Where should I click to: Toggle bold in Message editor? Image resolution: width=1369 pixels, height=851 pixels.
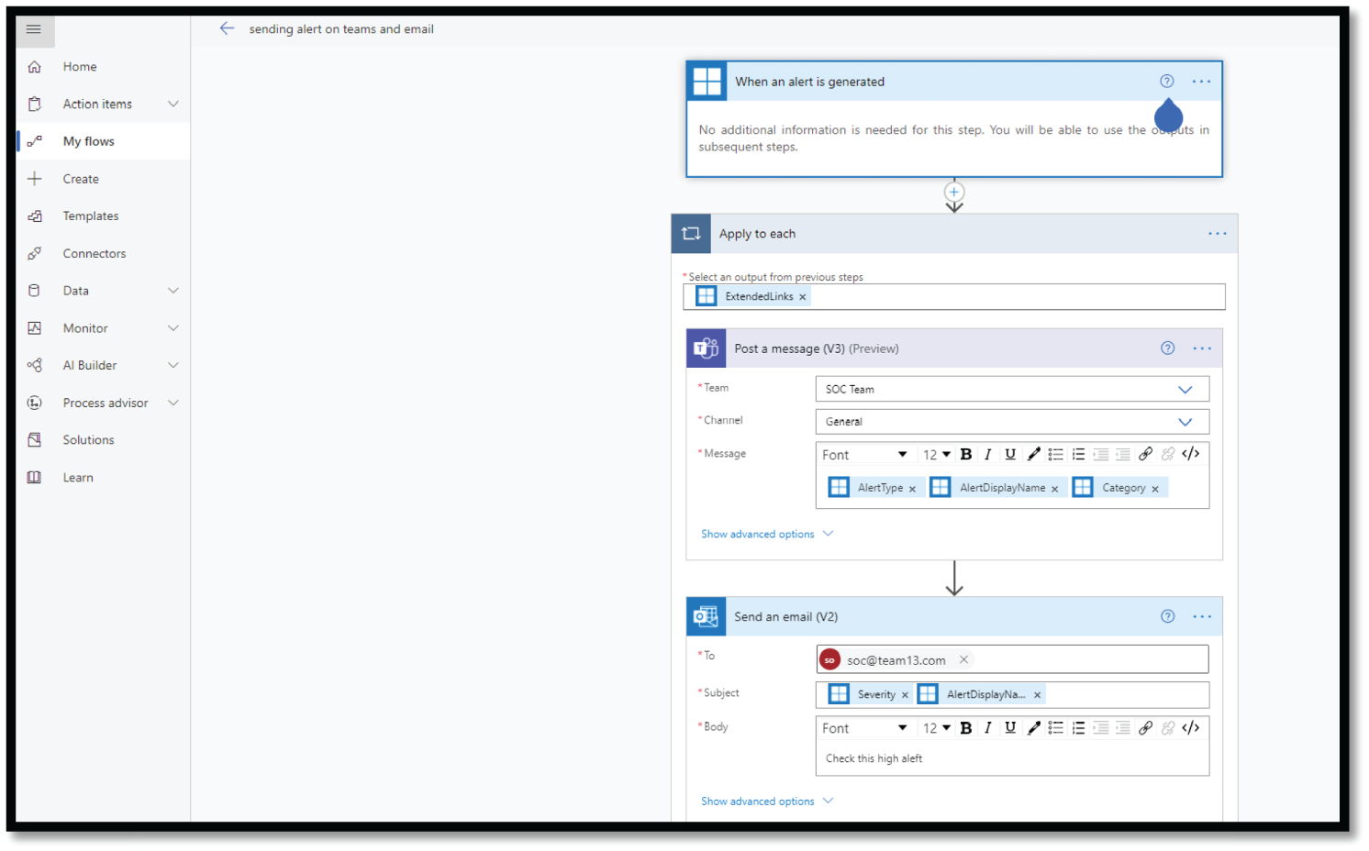(x=966, y=455)
